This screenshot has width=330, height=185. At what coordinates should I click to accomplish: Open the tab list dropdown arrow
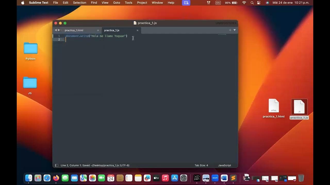235,30
